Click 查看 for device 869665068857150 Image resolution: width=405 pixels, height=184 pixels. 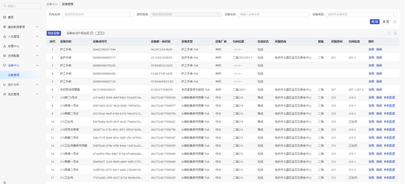point(371,81)
